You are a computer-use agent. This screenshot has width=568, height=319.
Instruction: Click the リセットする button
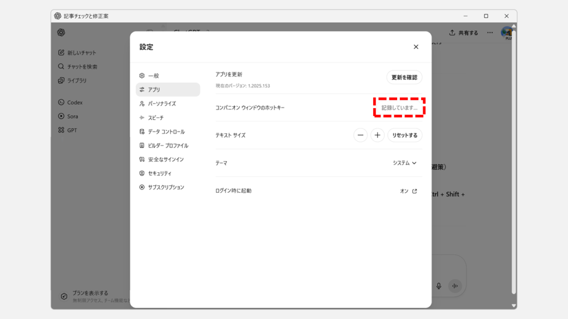pos(405,135)
